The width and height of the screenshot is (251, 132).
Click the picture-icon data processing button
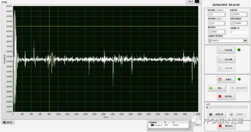[217, 114]
